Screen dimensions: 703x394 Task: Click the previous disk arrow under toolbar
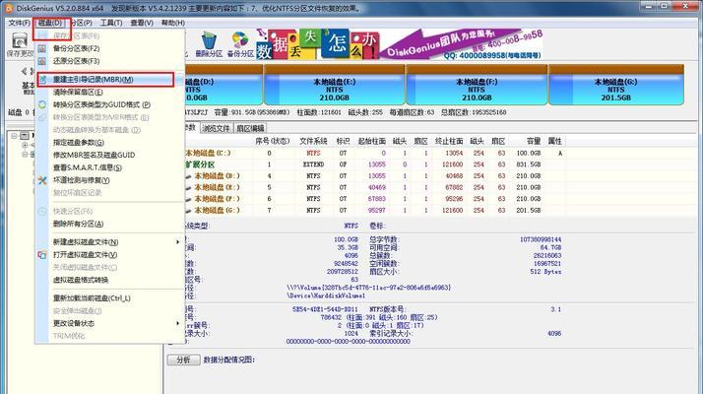point(24,71)
